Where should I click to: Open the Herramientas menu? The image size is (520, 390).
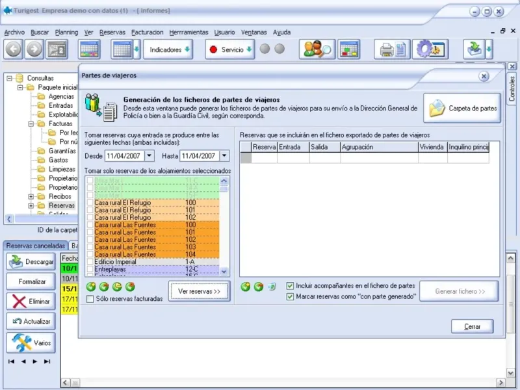(x=188, y=32)
